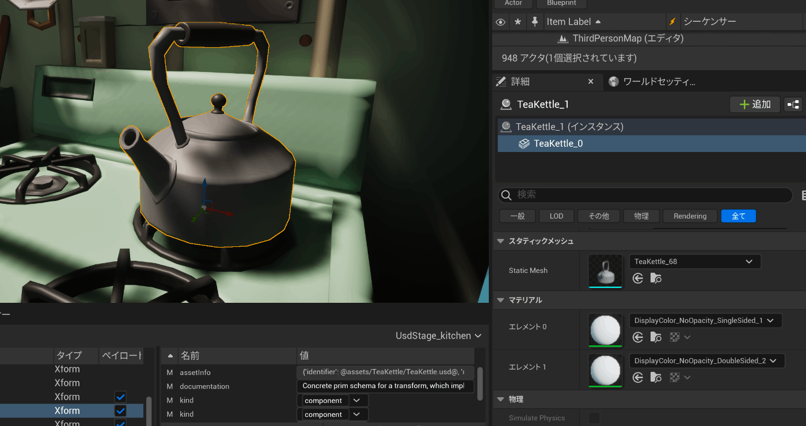Screen dimensions: 806x426
Task: Enable the Simulate Physics checkbox
Action: [x=594, y=418]
